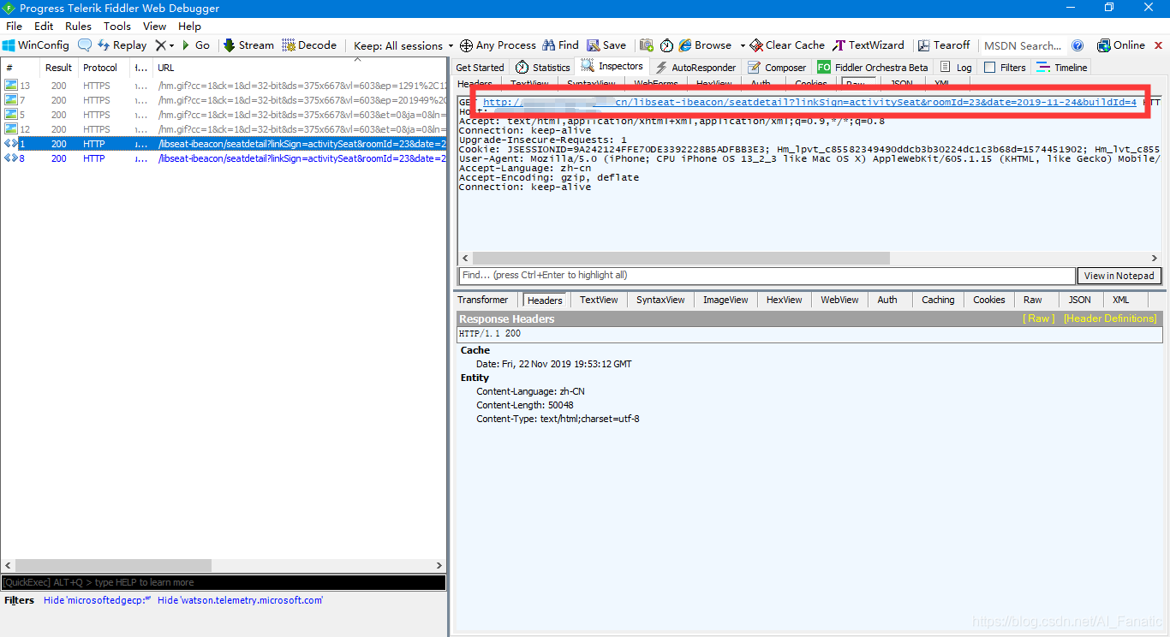1170x637 pixels.
Task: Click Any Process target picker
Action: [x=498, y=45]
